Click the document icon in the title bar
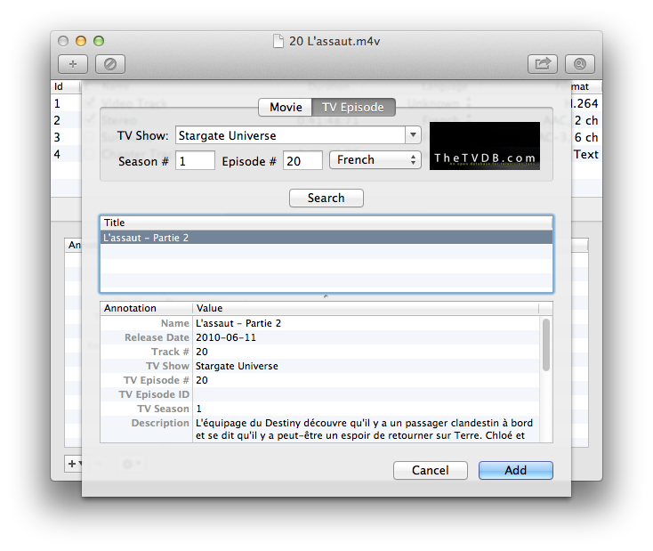The height and width of the screenshot is (551, 653). tap(279, 41)
